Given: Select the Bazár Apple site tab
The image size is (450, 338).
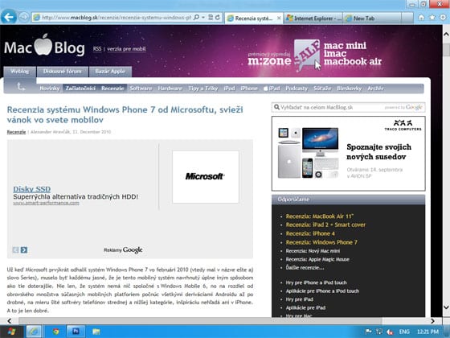Looking at the screenshot, I should (110, 72).
